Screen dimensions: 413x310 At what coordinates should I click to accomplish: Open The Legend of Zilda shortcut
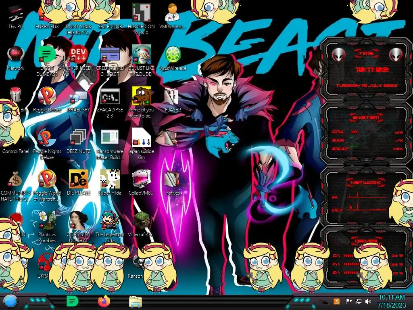tap(110, 227)
